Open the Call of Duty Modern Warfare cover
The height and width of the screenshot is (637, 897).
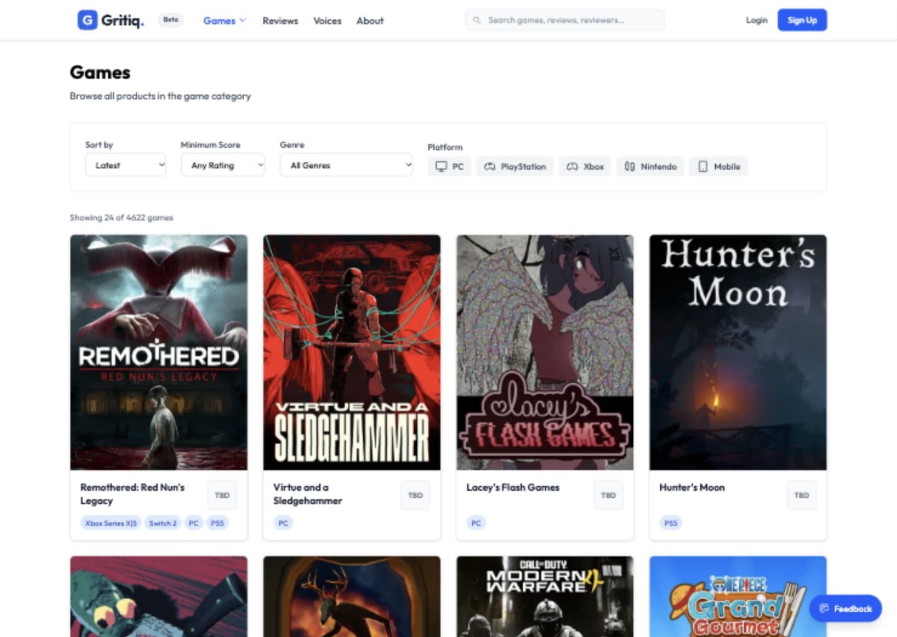(545, 597)
